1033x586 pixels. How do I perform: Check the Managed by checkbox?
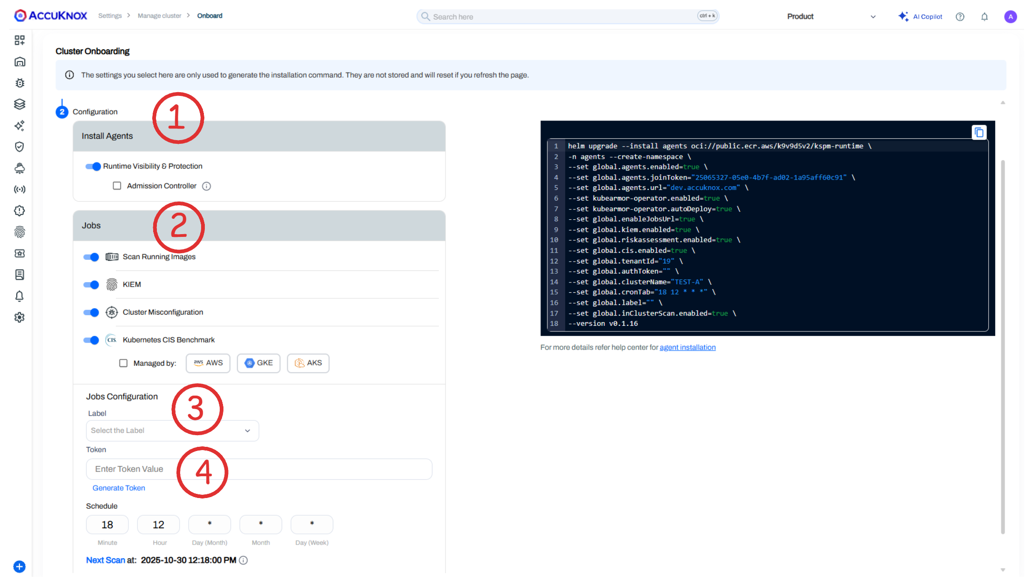(123, 363)
